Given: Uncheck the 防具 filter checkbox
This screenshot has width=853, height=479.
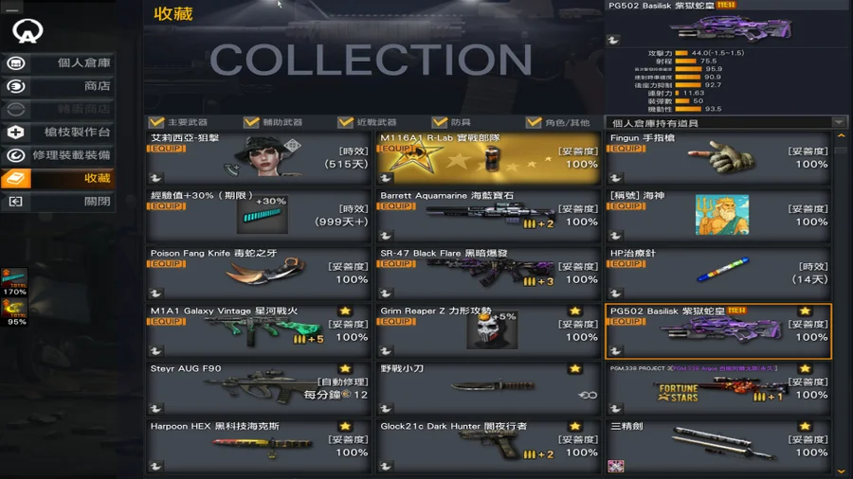Looking at the screenshot, I should point(440,122).
